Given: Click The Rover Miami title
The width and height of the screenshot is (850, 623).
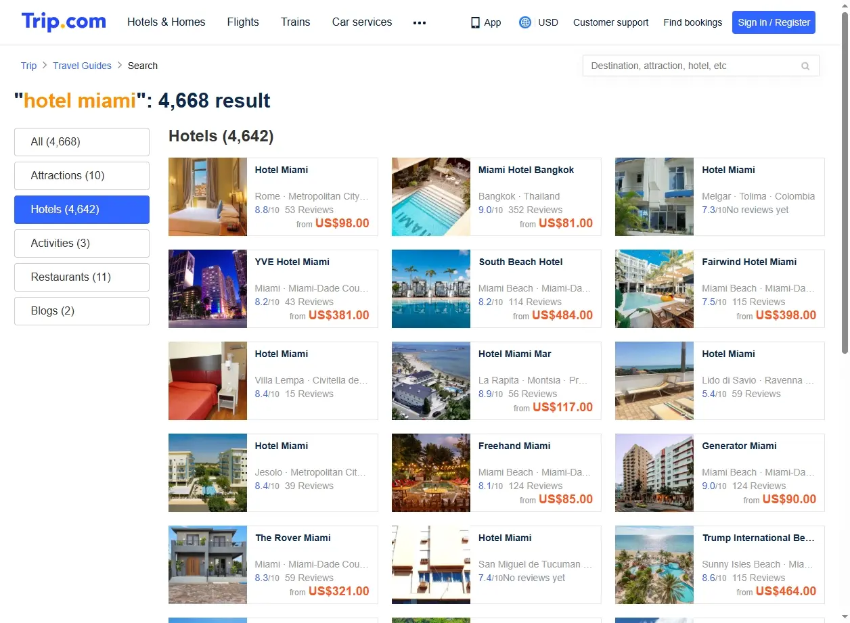Looking at the screenshot, I should click(293, 538).
